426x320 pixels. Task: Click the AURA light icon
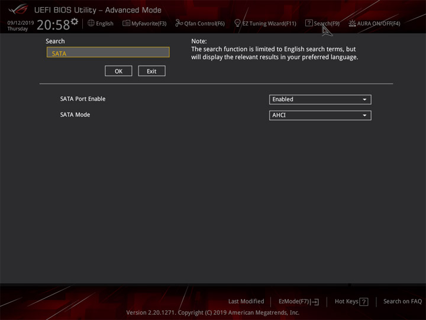352,23
